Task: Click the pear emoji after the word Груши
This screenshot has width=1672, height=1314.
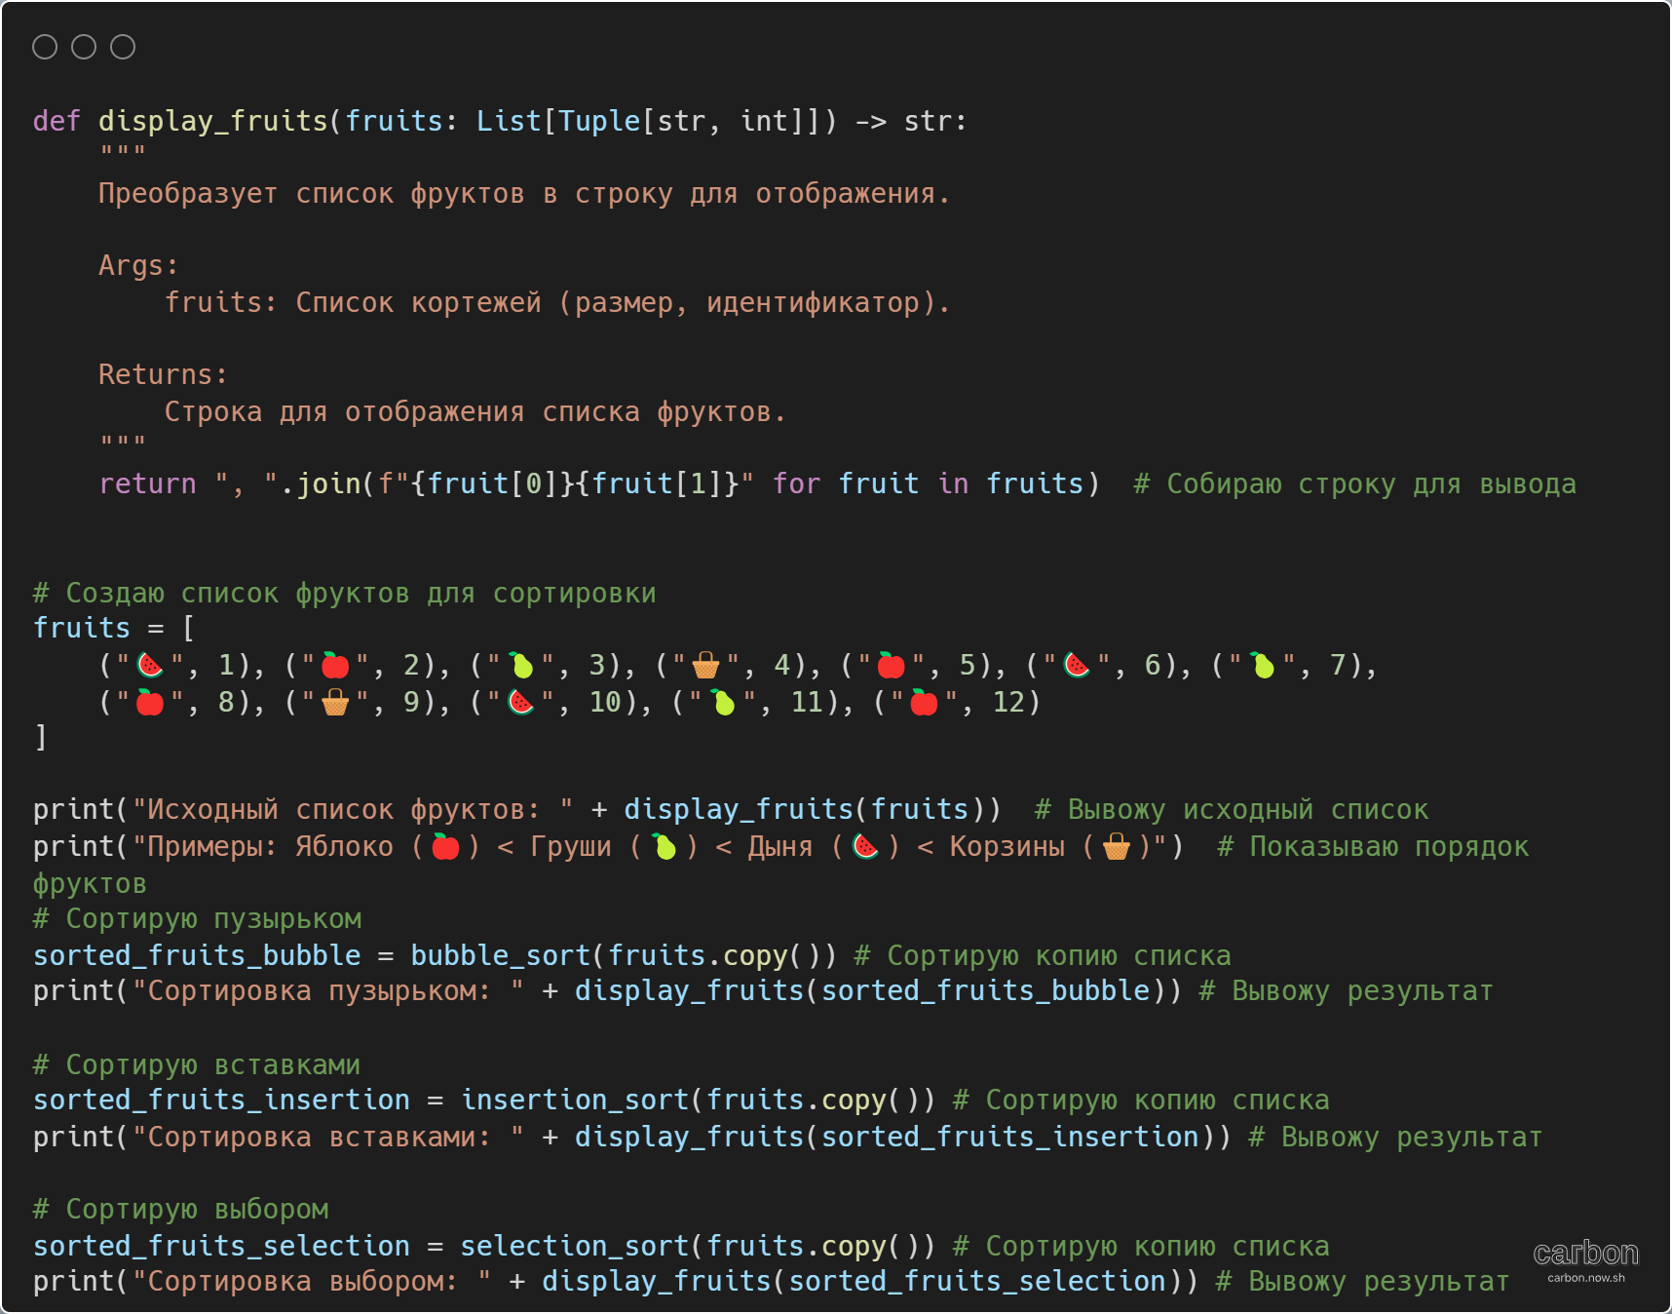Action: (x=665, y=847)
